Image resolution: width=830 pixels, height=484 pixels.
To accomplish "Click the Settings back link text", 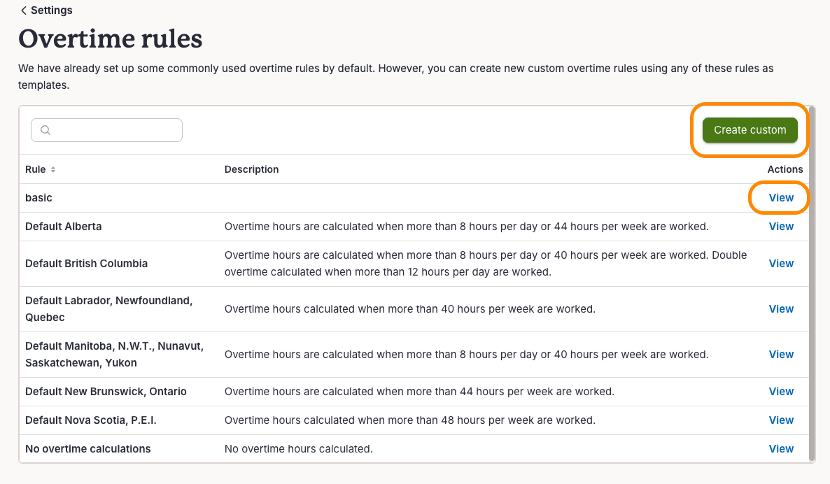I will [x=51, y=10].
